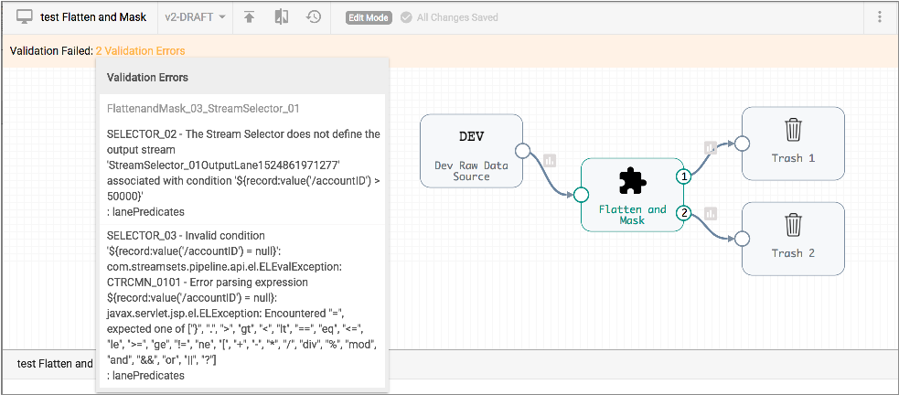The height and width of the screenshot is (395, 899).
Task: Open the v2-DRAFT version dropdown
Action: point(196,17)
